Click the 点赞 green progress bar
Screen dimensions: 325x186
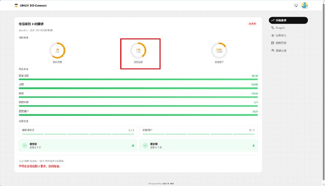tap(138, 88)
